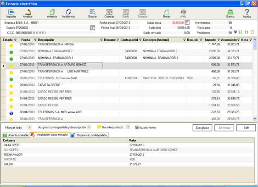
Task: Open the Estado column filter
Action: click(x=15, y=40)
